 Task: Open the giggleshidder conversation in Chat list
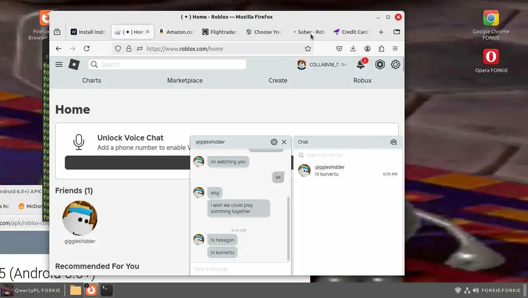348,170
